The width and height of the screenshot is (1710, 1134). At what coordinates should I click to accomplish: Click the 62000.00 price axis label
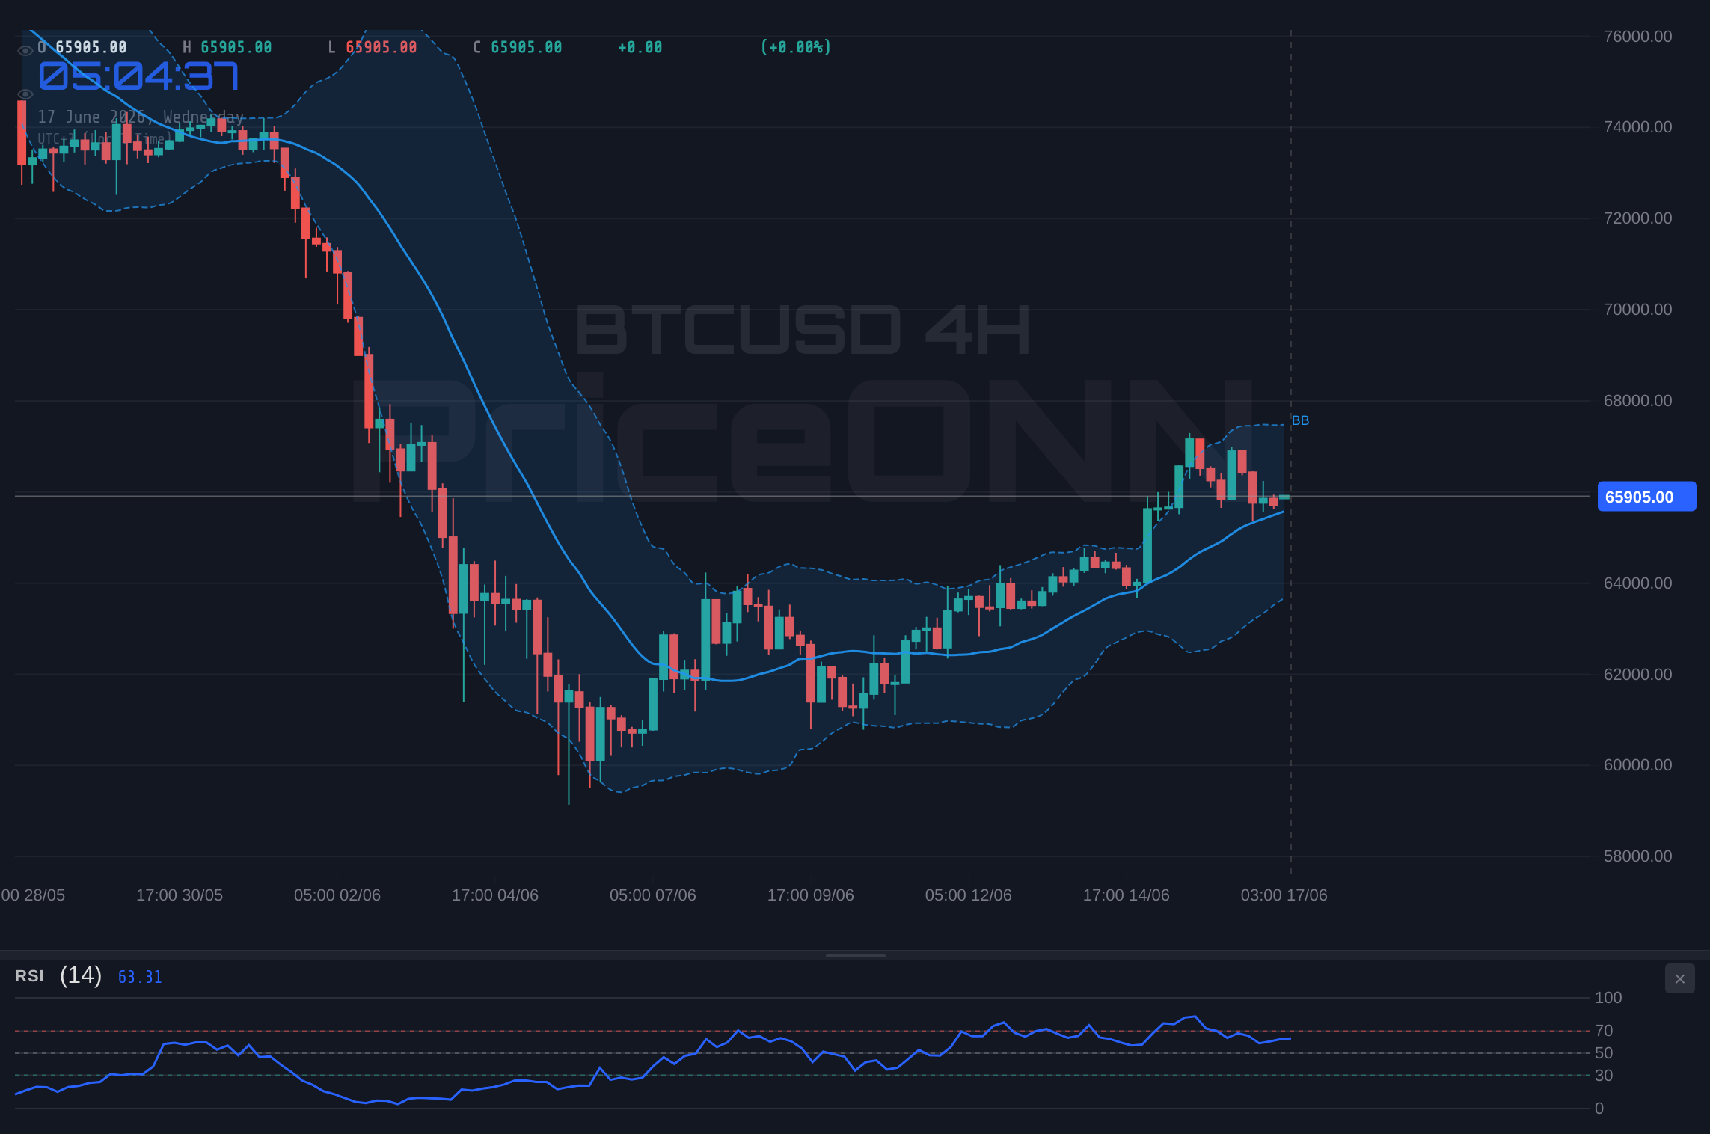point(1637,675)
